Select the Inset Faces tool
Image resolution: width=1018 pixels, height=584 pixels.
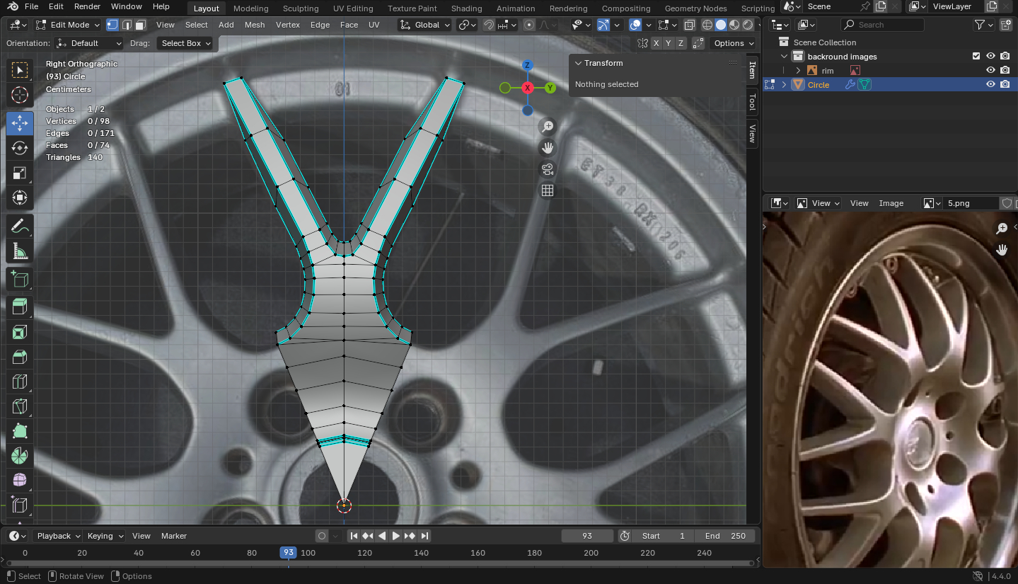(x=20, y=332)
